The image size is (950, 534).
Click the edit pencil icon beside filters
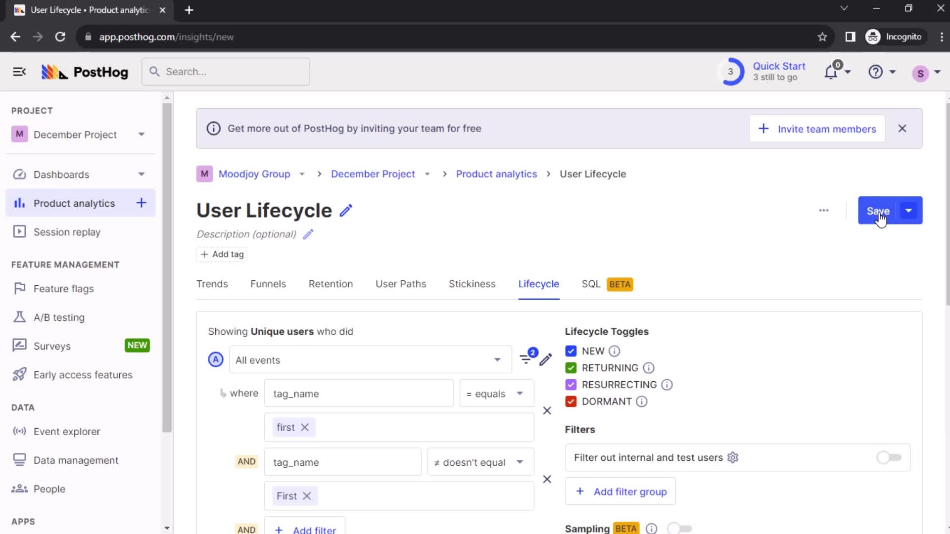[x=546, y=360]
